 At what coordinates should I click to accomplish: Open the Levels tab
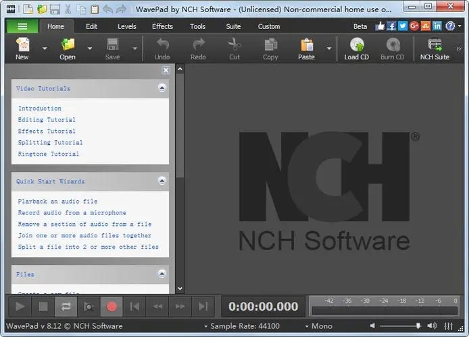point(126,26)
